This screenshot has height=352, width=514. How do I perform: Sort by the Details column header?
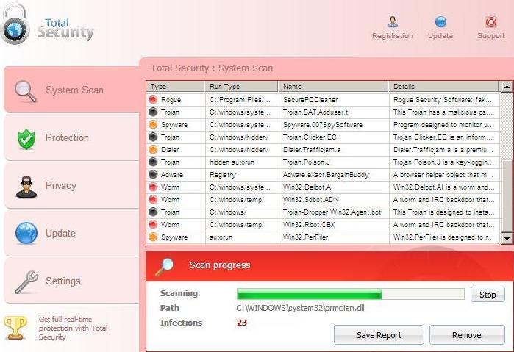(443, 87)
